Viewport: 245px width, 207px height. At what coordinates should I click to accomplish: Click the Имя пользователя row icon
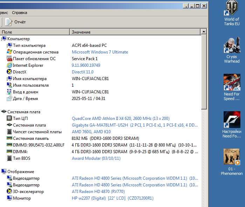(9, 85)
